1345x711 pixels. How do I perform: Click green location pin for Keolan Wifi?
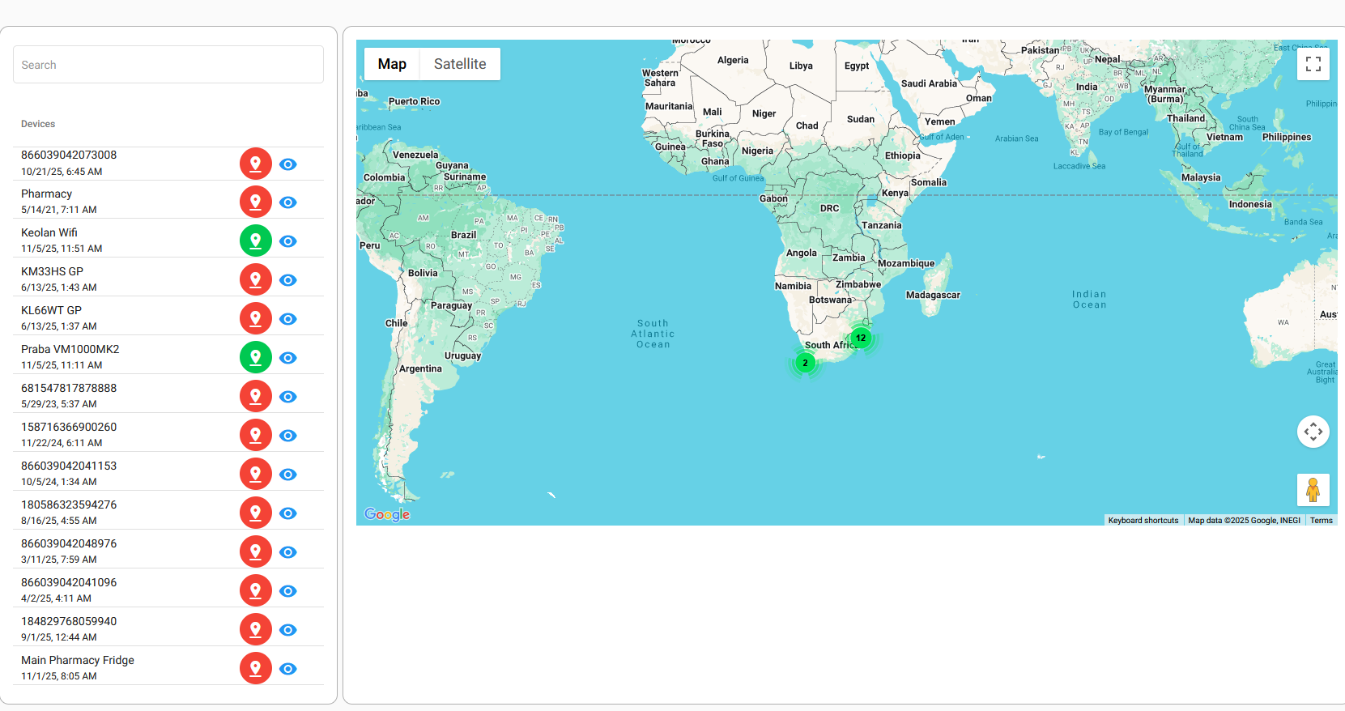coord(255,241)
